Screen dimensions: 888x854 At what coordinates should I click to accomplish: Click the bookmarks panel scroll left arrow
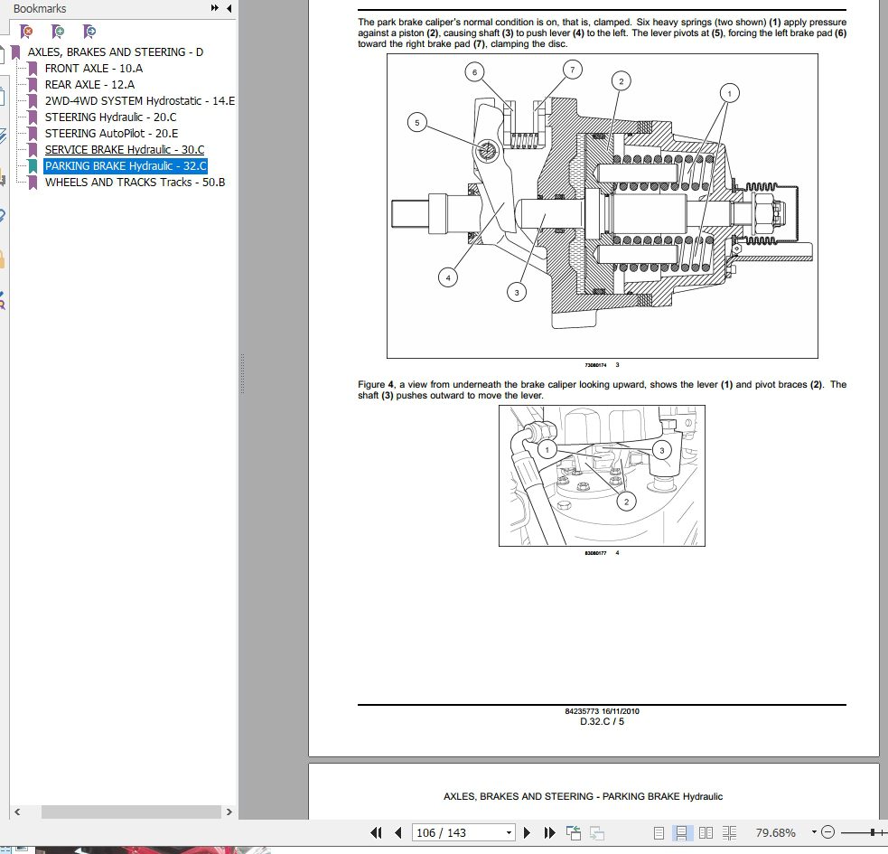tap(17, 812)
